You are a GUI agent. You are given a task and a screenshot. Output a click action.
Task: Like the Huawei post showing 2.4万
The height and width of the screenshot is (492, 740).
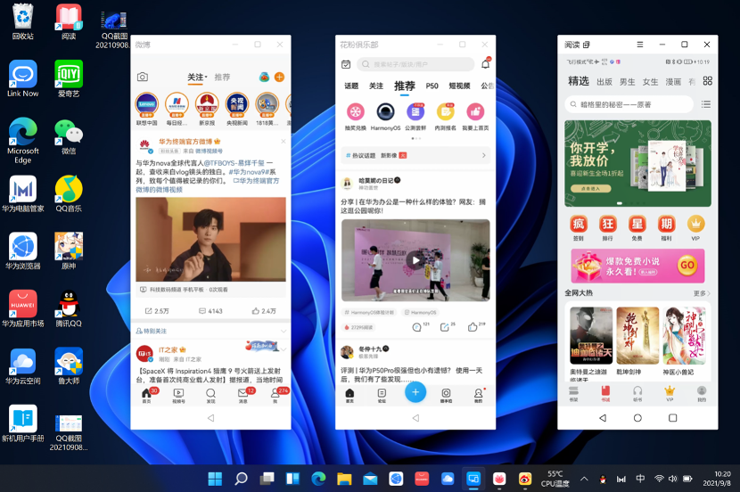[x=264, y=311]
